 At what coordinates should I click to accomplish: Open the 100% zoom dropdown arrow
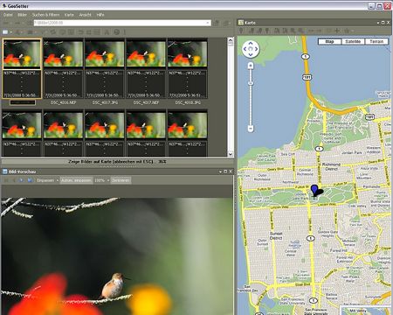click(x=108, y=180)
